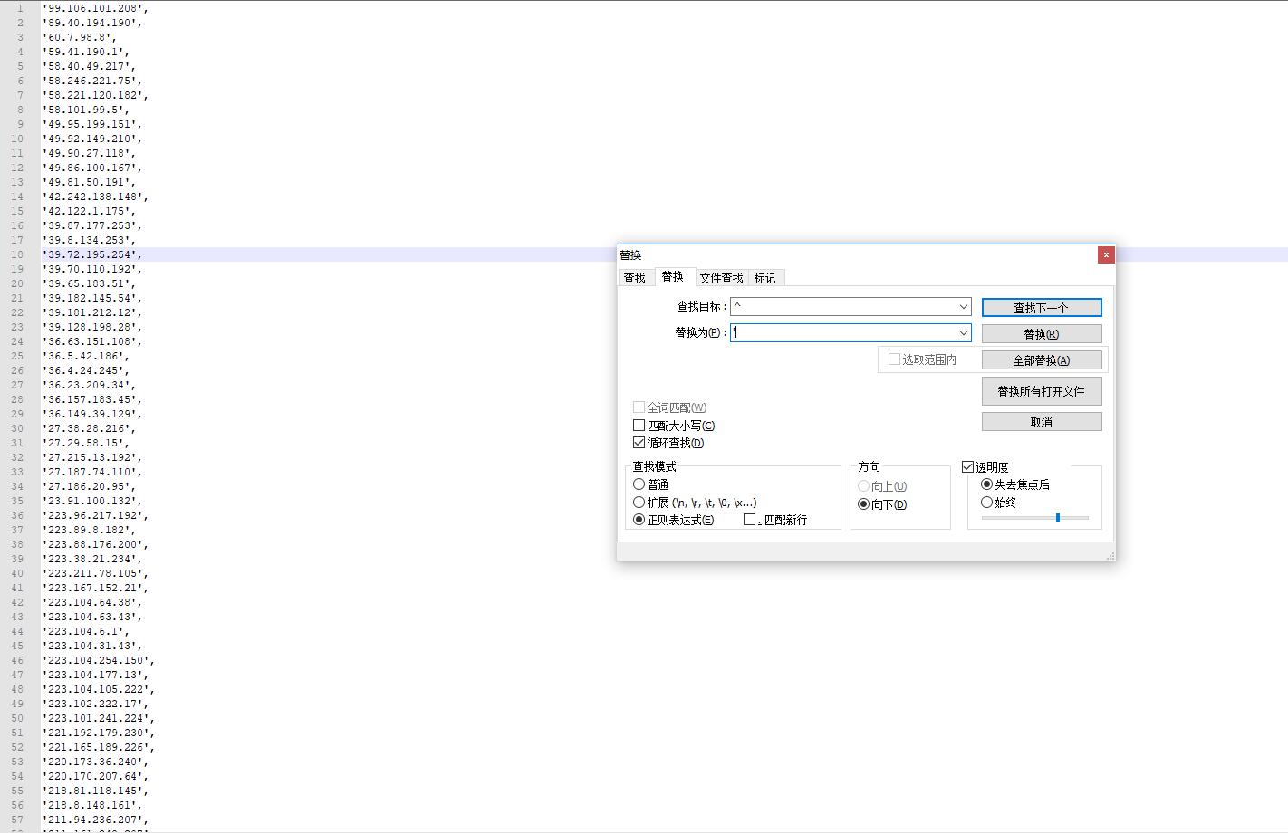
Task: Open the 文件查找 tab
Action: (x=721, y=278)
